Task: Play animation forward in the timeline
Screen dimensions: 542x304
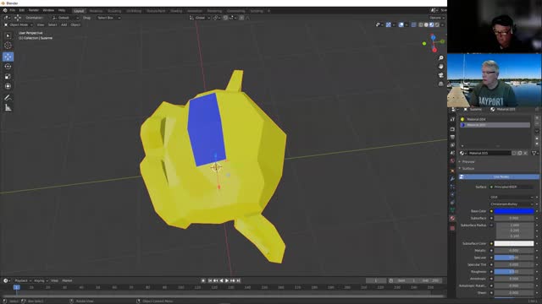Action: pos(227,280)
